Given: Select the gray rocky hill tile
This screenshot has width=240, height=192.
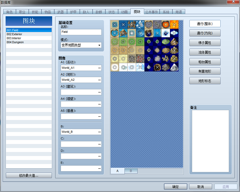Looking at the screenshot, I should pos(166,67).
